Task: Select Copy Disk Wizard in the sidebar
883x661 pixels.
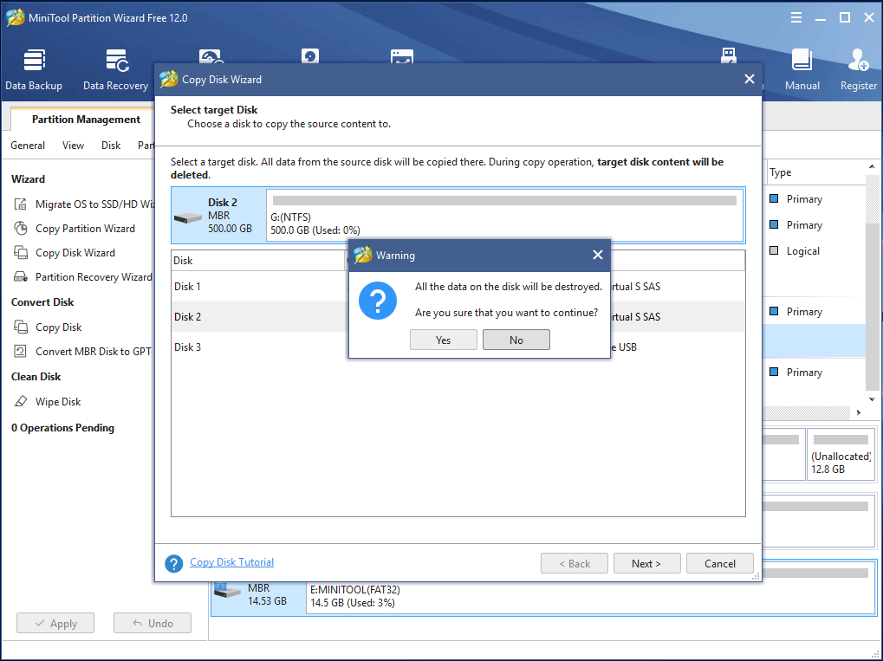Action: pos(64,252)
